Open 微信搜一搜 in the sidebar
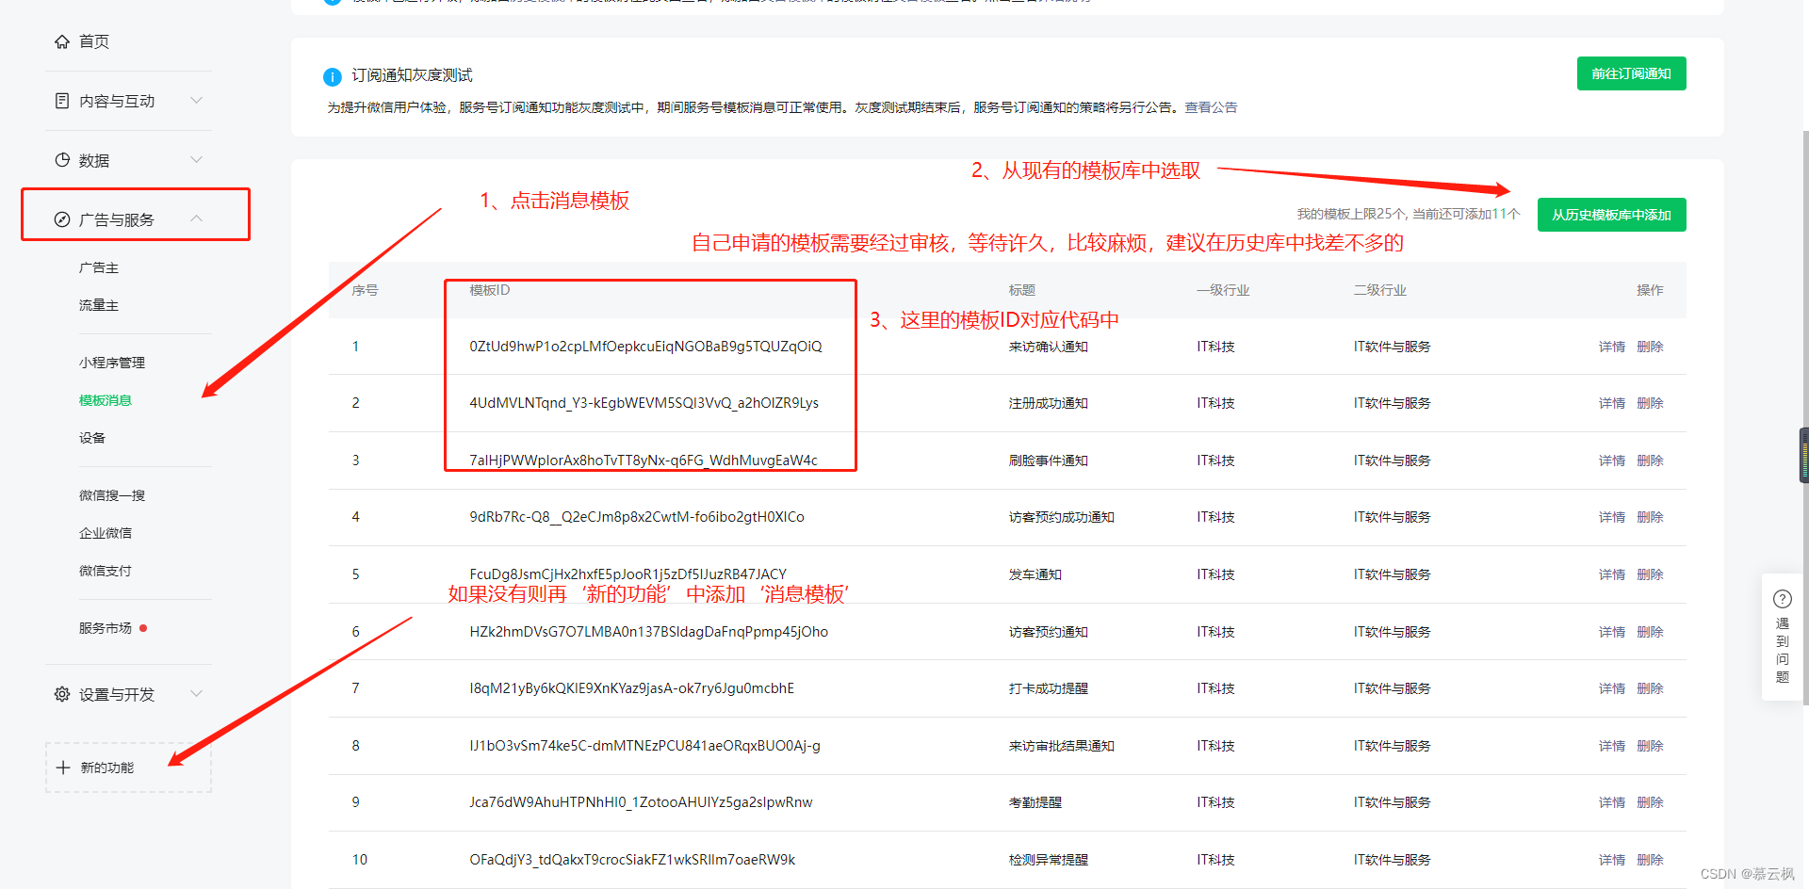The image size is (1809, 889). coord(112,496)
